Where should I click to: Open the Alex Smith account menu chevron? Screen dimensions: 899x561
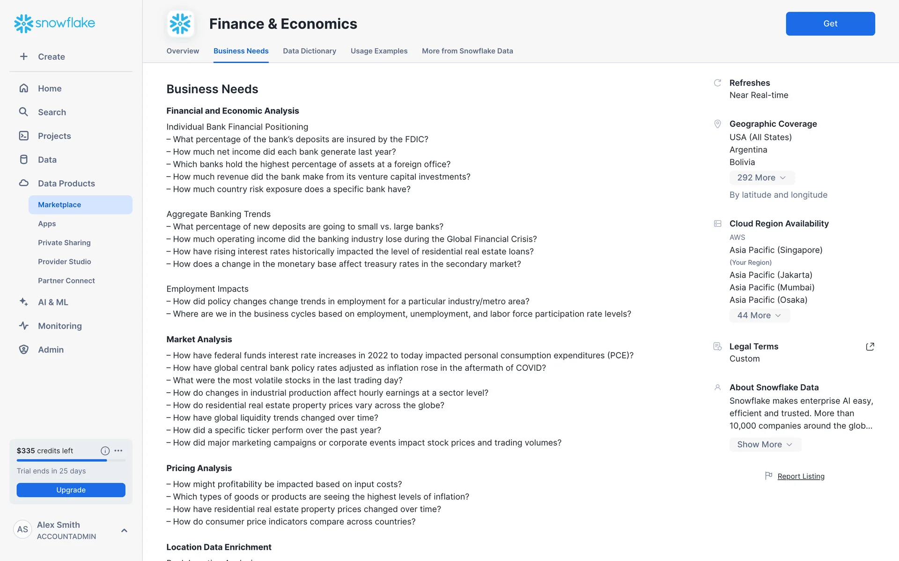tap(124, 530)
